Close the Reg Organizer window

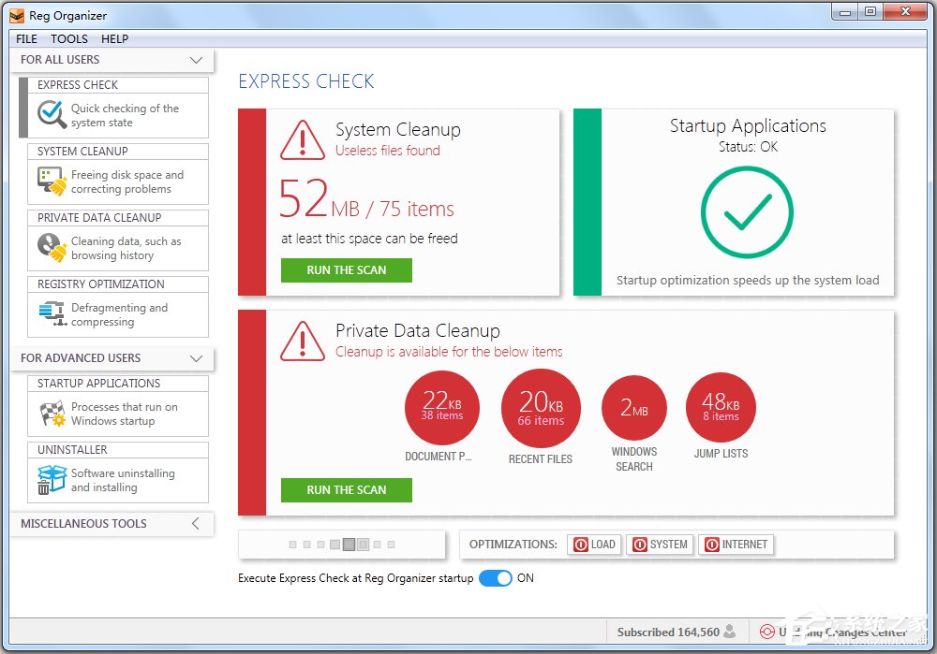(x=905, y=11)
